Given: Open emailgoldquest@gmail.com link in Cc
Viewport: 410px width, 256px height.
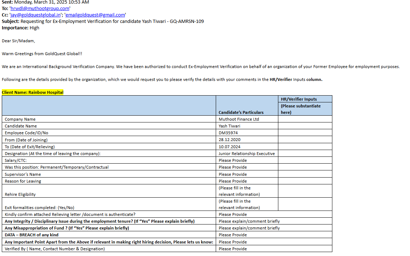Looking at the screenshot, I should [x=95, y=15].
